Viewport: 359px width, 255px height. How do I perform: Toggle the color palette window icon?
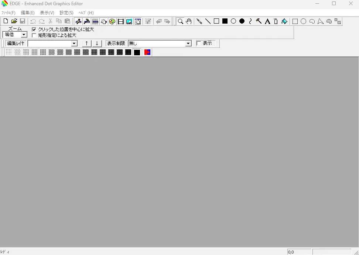[x=112, y=21]
